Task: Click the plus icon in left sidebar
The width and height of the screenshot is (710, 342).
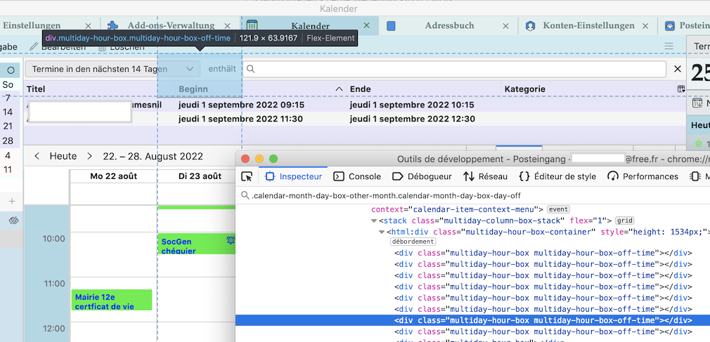Action: click(11, 202)
